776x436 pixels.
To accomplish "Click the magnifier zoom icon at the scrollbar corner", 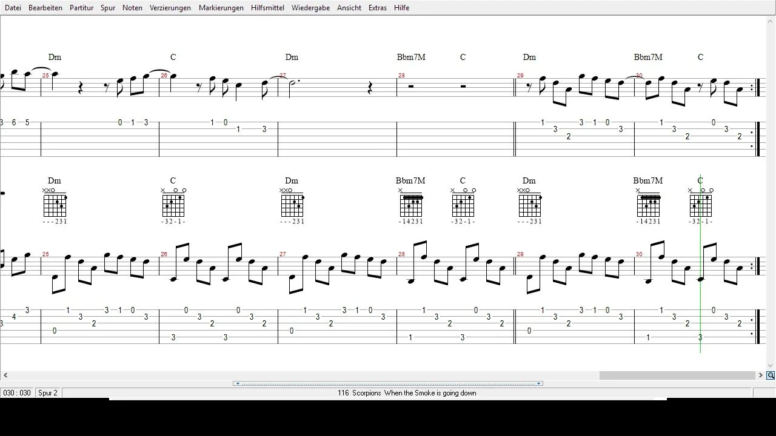I will 771,375.
